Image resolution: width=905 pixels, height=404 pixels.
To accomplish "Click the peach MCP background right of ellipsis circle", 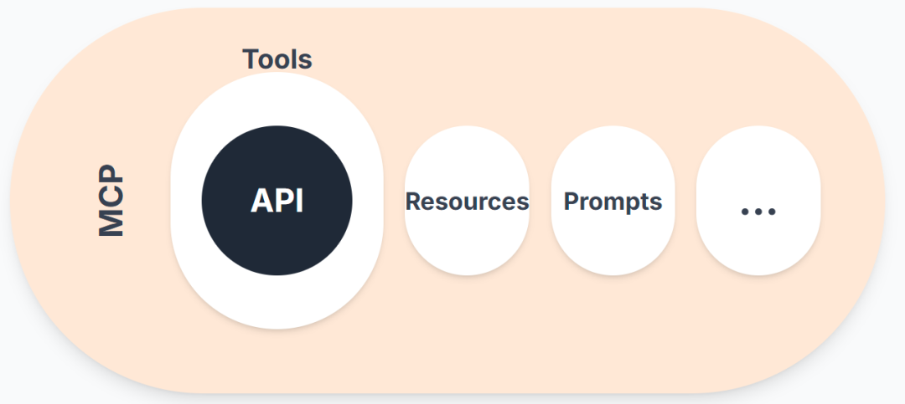I will point(851,201).
